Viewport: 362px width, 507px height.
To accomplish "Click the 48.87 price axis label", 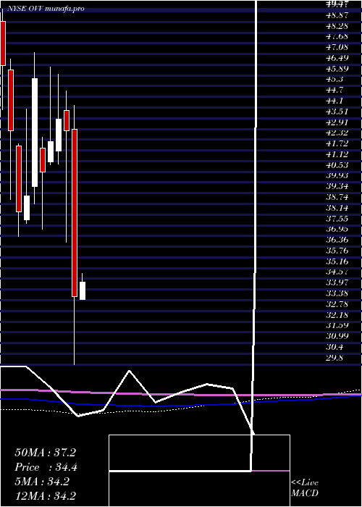I will tap(337, 15).
